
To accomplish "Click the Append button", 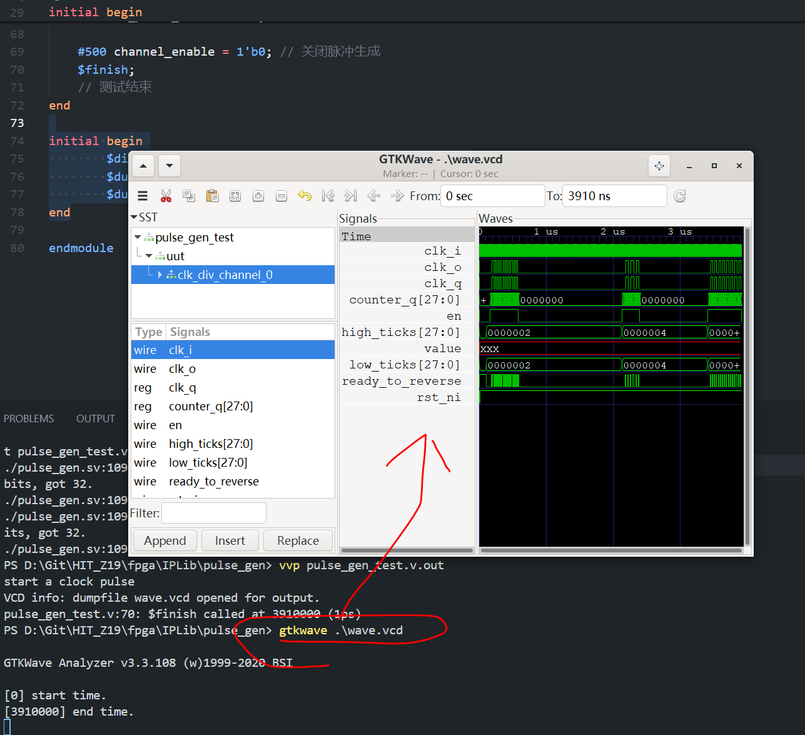I will (x=165, y=540).
